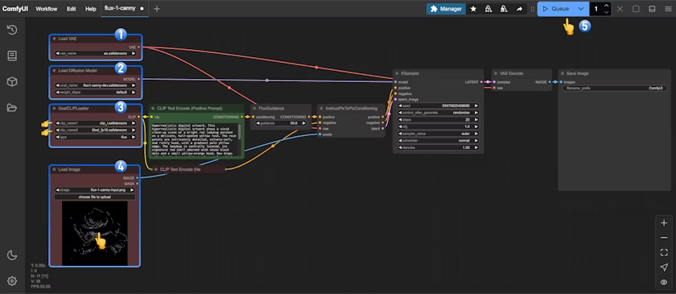The image size is (676, 294).
Task: Open the Edit menu
Action: 71,9
